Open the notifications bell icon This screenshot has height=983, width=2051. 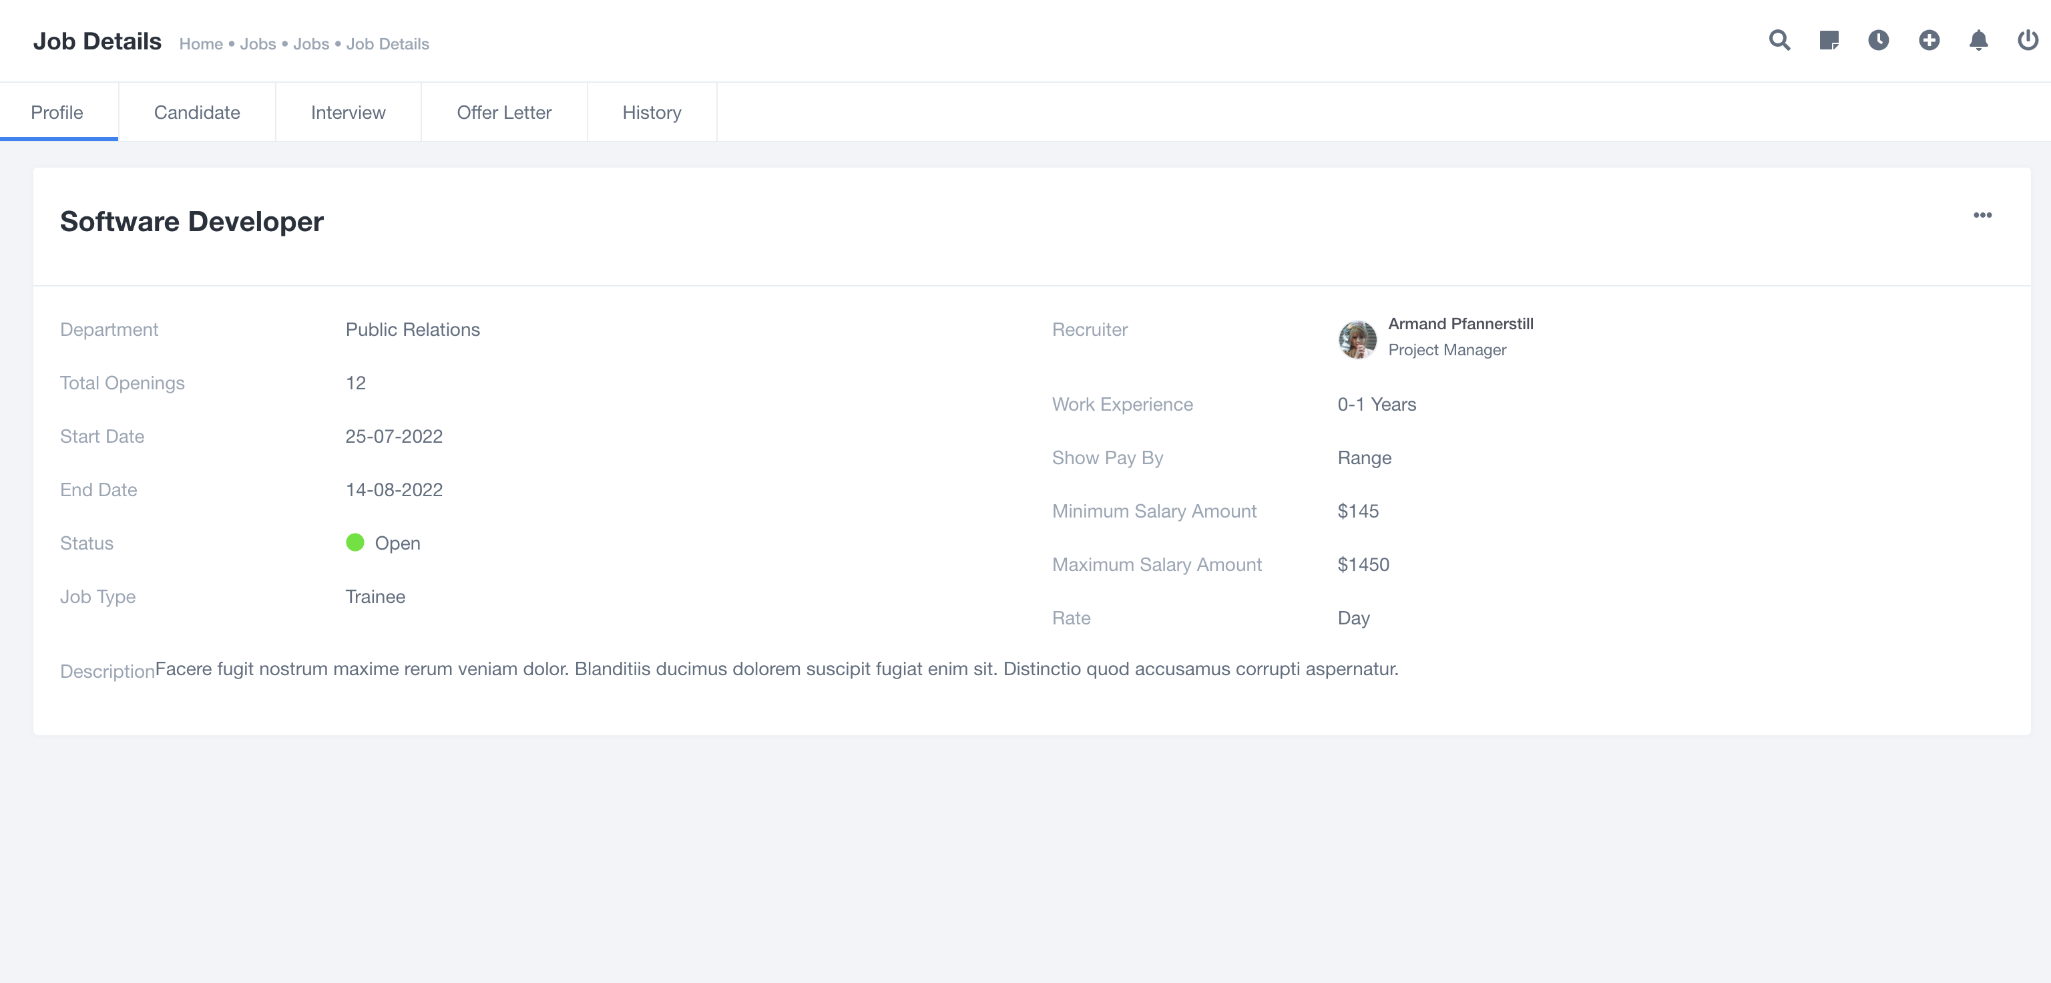(x=1978, y=41)
